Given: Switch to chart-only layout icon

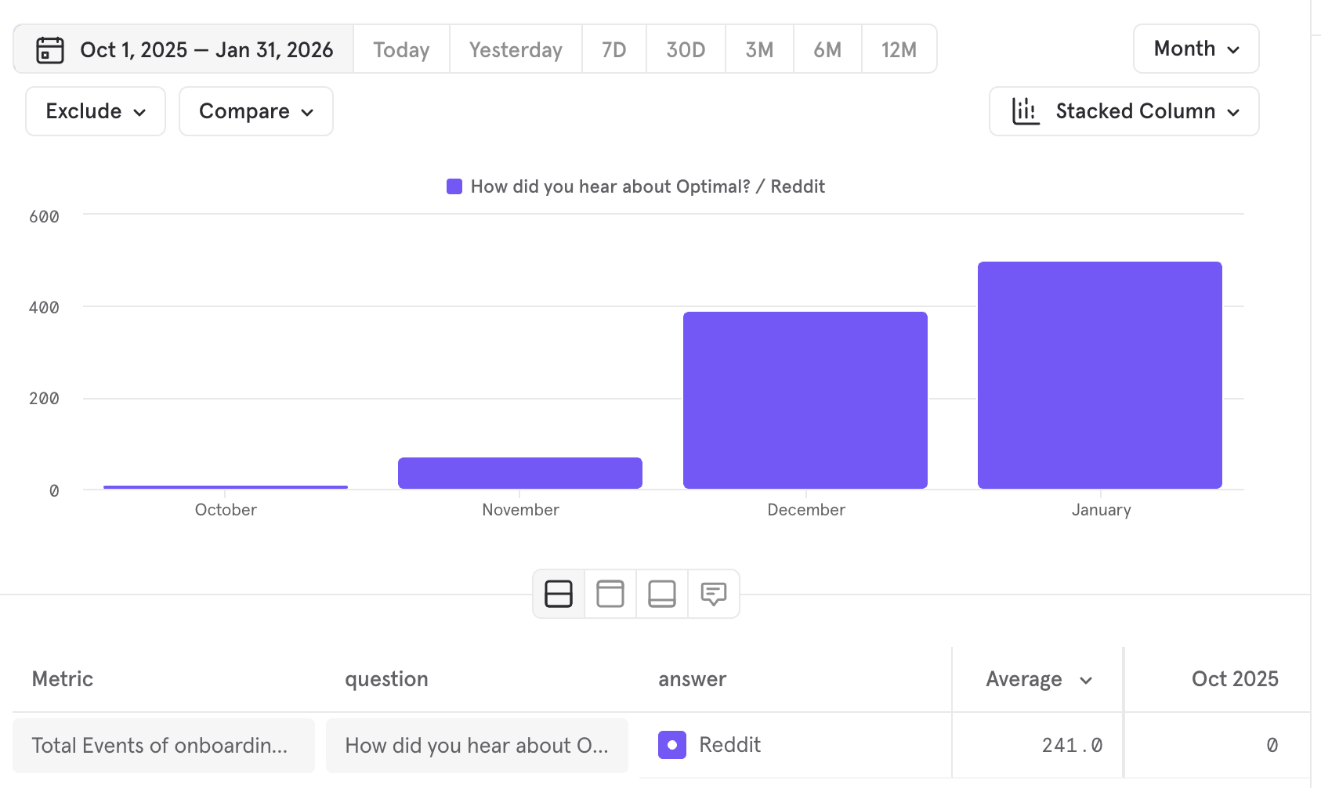Looking at the screenshot, I should [x=610, y=594].
